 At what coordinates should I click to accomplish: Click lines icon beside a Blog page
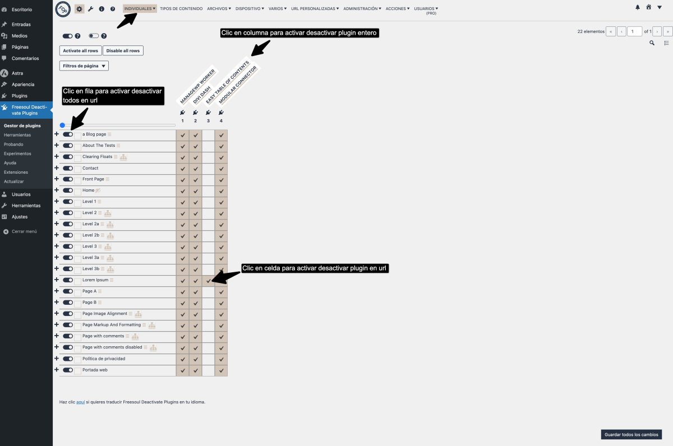click(x=110, y=134)
